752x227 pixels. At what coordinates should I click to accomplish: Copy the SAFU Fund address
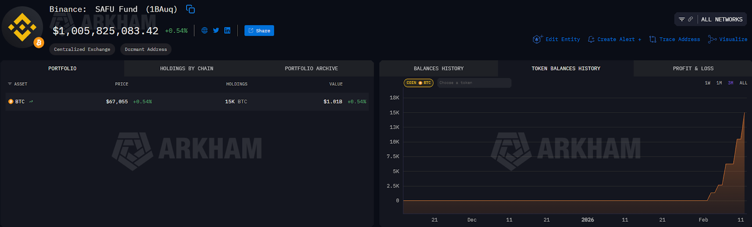(x=190, y=9)
